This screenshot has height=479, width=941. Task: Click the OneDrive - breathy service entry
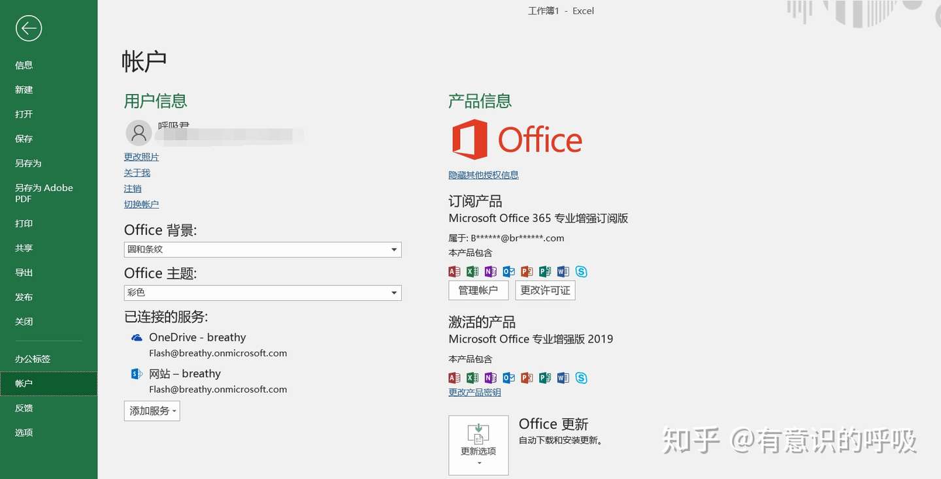pos(209,345)
